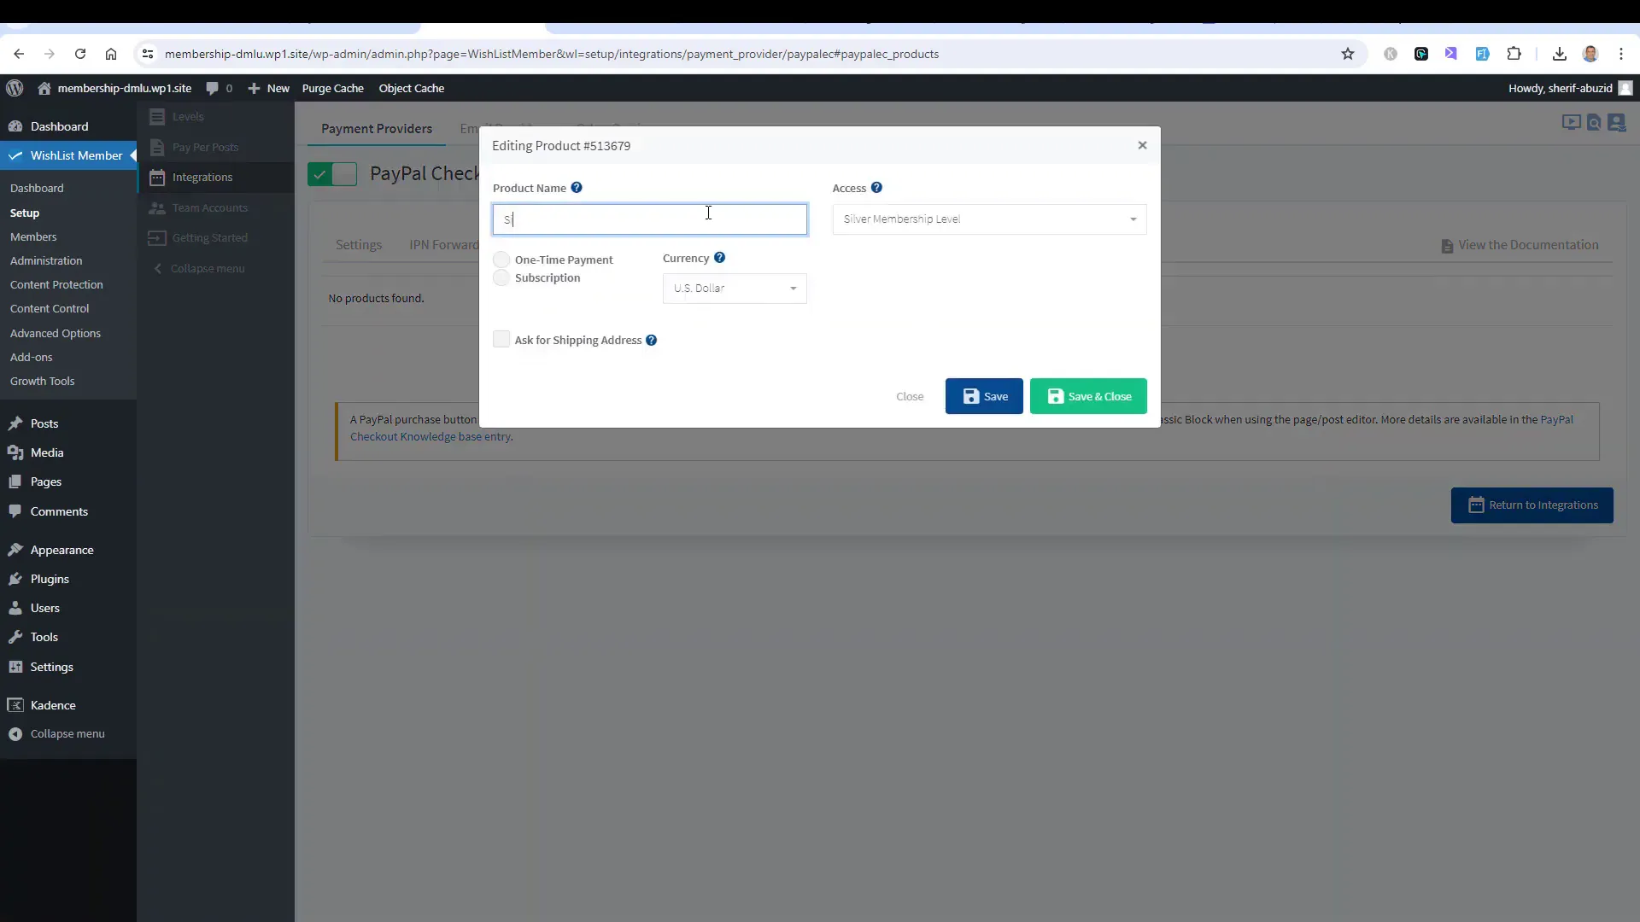Screen dimensions: 1640x922
Task: Open the WordPress logo menu
Action: (15, 88)
